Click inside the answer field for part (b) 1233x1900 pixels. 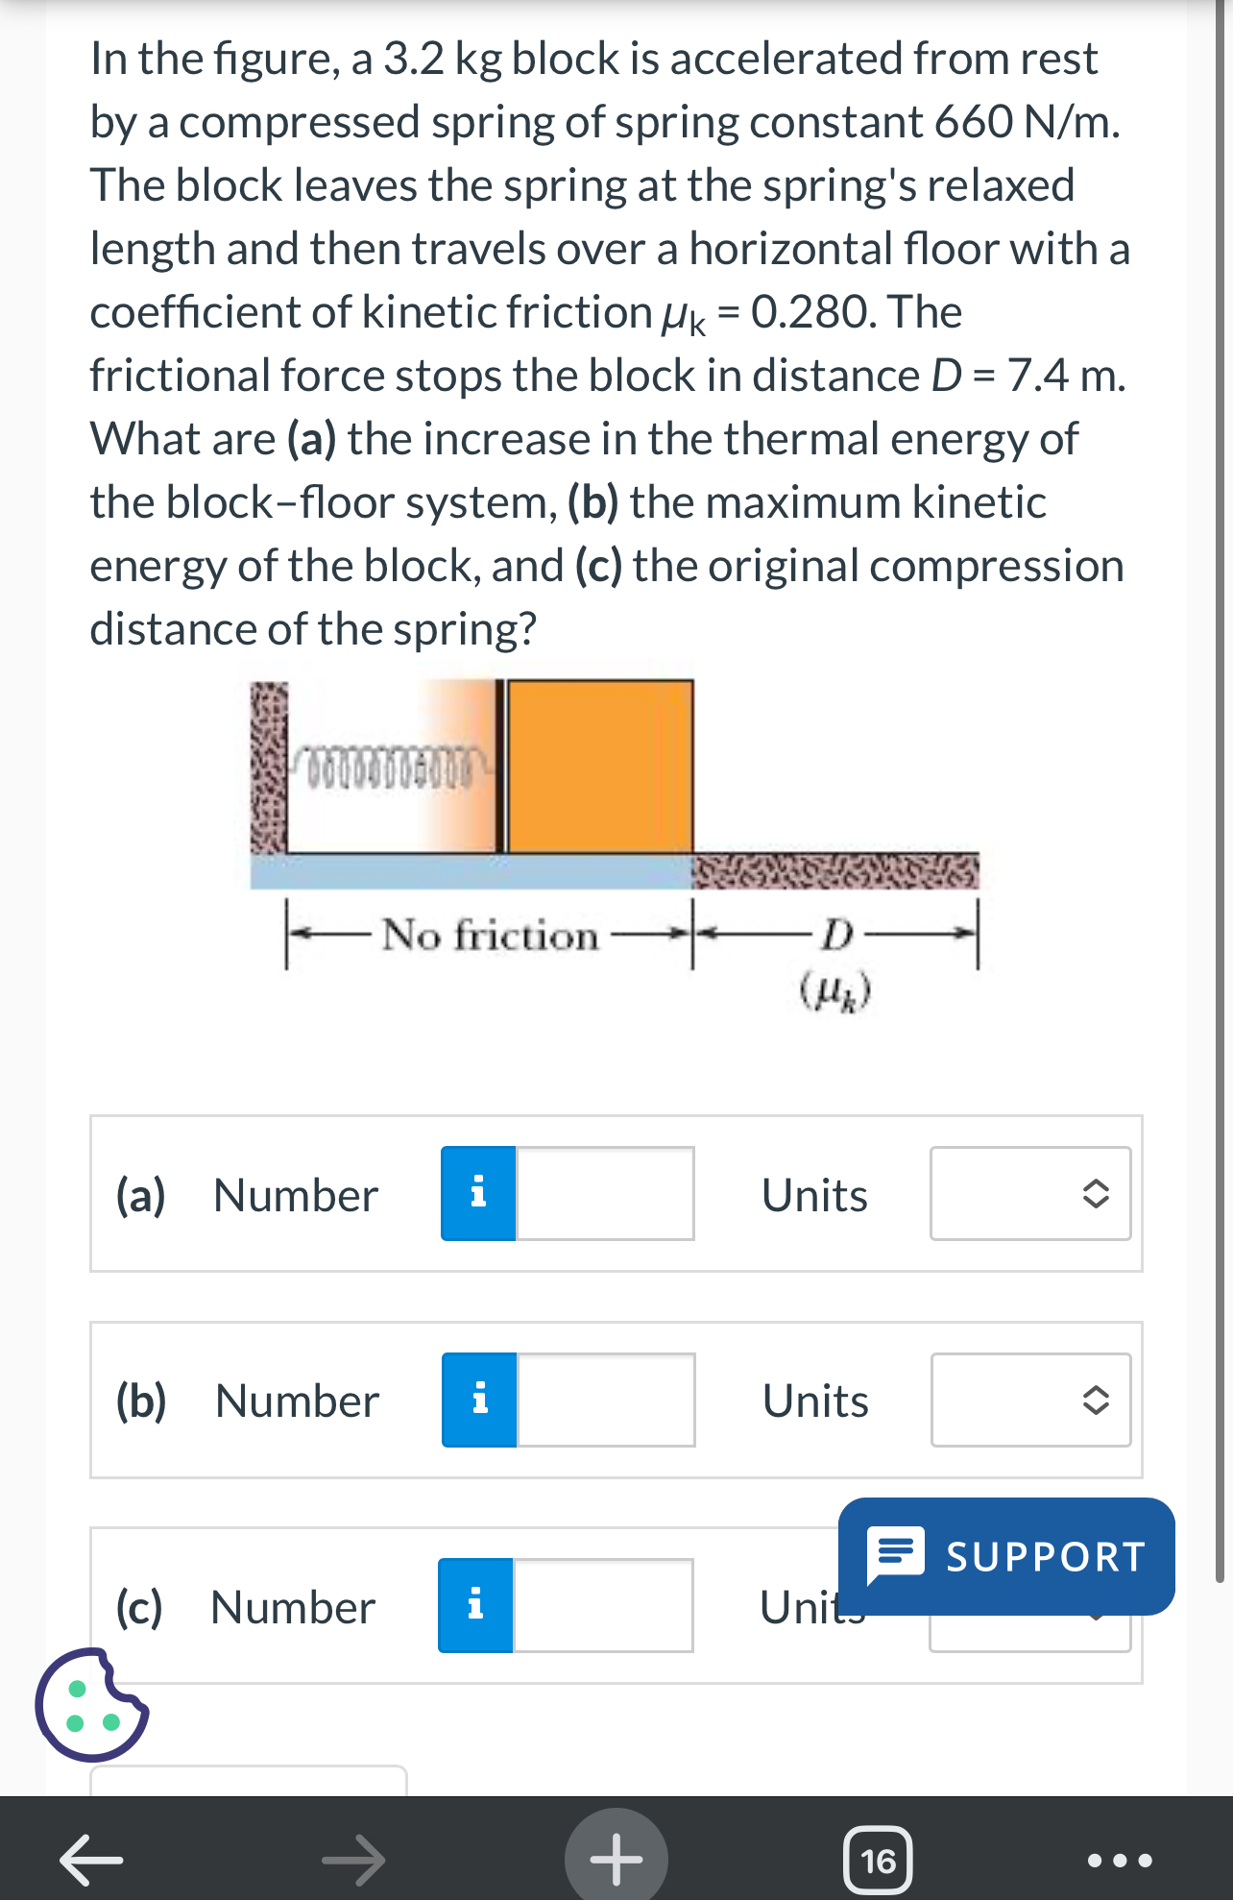click(x=605, y=1400)
